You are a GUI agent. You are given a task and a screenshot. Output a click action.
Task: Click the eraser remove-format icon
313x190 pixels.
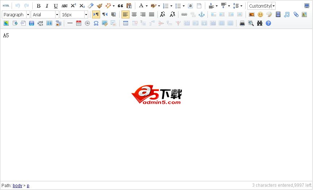tap(91, 6)
